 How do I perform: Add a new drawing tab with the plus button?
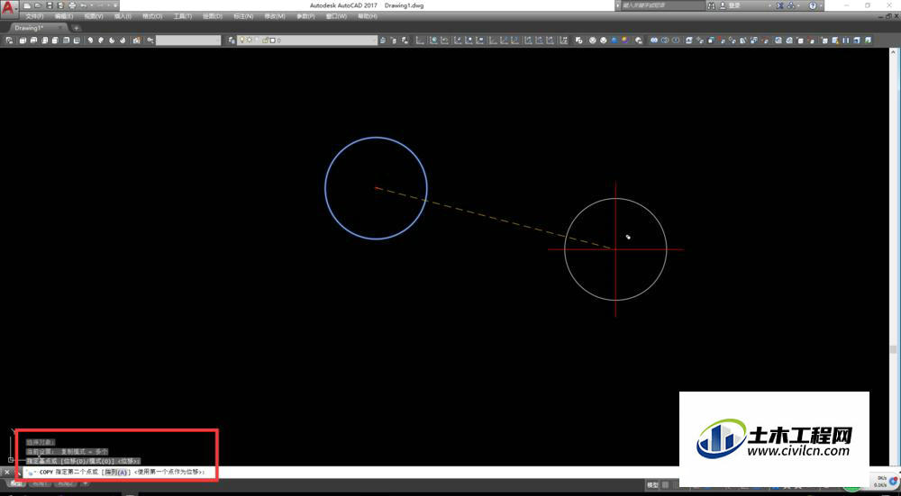tap(77, 28)
